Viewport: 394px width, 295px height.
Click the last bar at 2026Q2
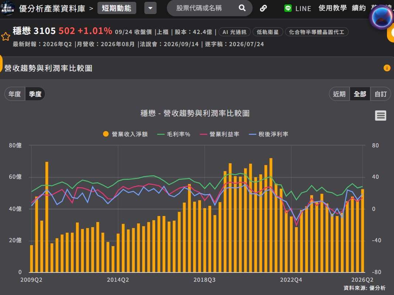click(x=362, y=230)
